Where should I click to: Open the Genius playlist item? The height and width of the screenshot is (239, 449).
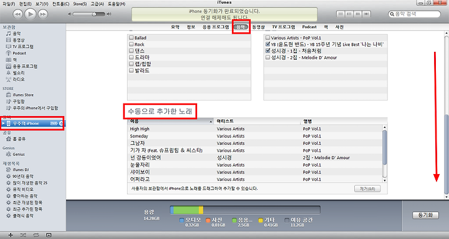(16, 155)
